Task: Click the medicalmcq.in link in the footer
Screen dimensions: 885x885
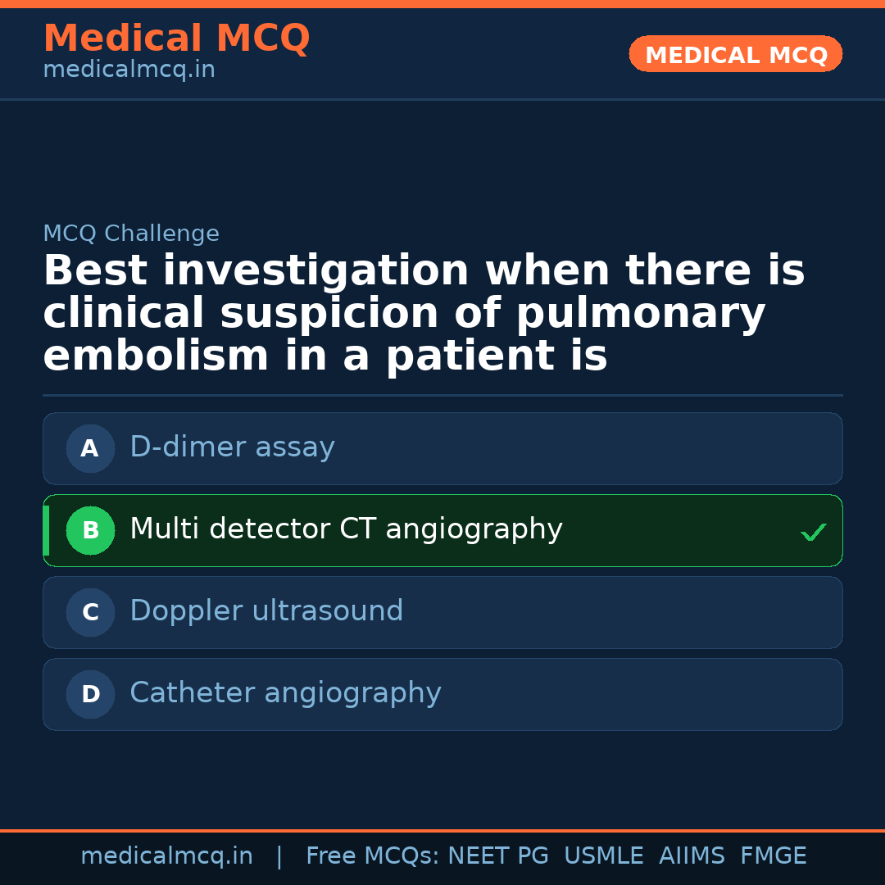Action: tap(167, 855)
